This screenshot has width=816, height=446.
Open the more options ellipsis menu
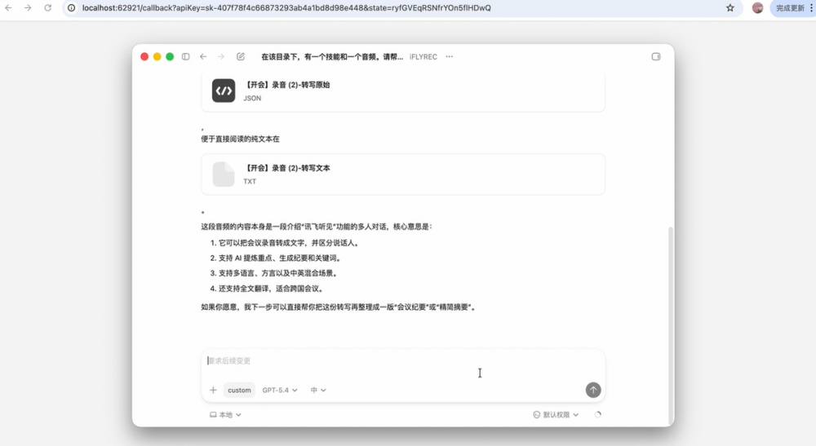pyautogui.click(x=449, y=56)
